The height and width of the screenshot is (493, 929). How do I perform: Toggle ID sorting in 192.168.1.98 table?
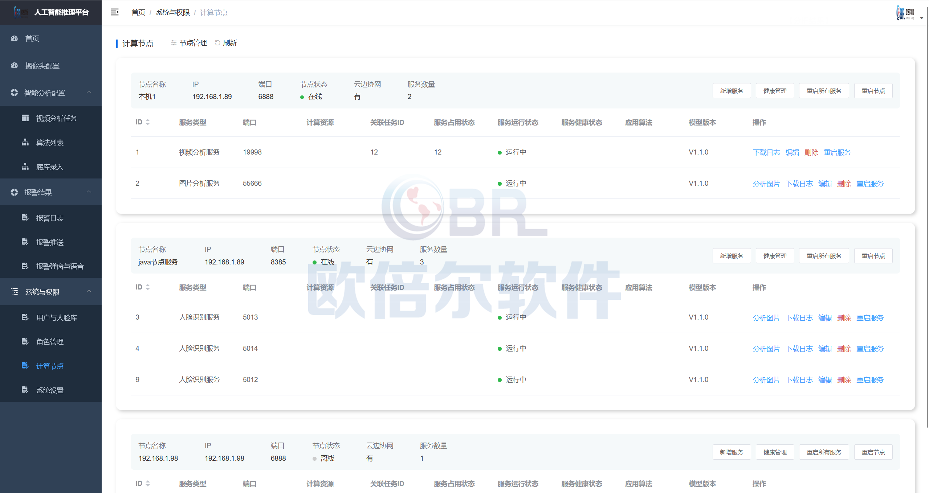[148, 484]
